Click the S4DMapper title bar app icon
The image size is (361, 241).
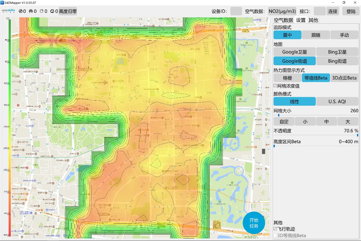coord(2,2)
